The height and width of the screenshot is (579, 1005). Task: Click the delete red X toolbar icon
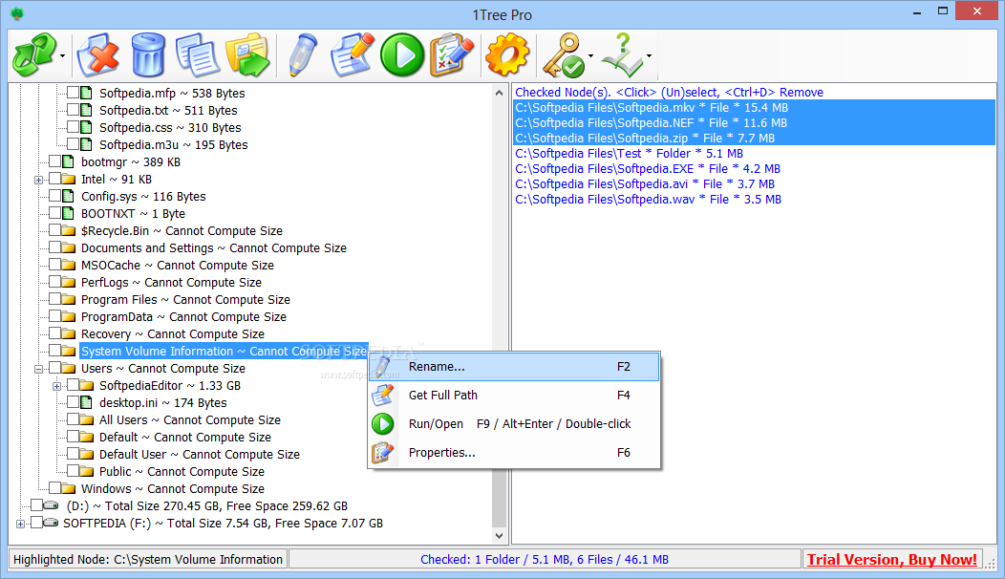(97, 55)
